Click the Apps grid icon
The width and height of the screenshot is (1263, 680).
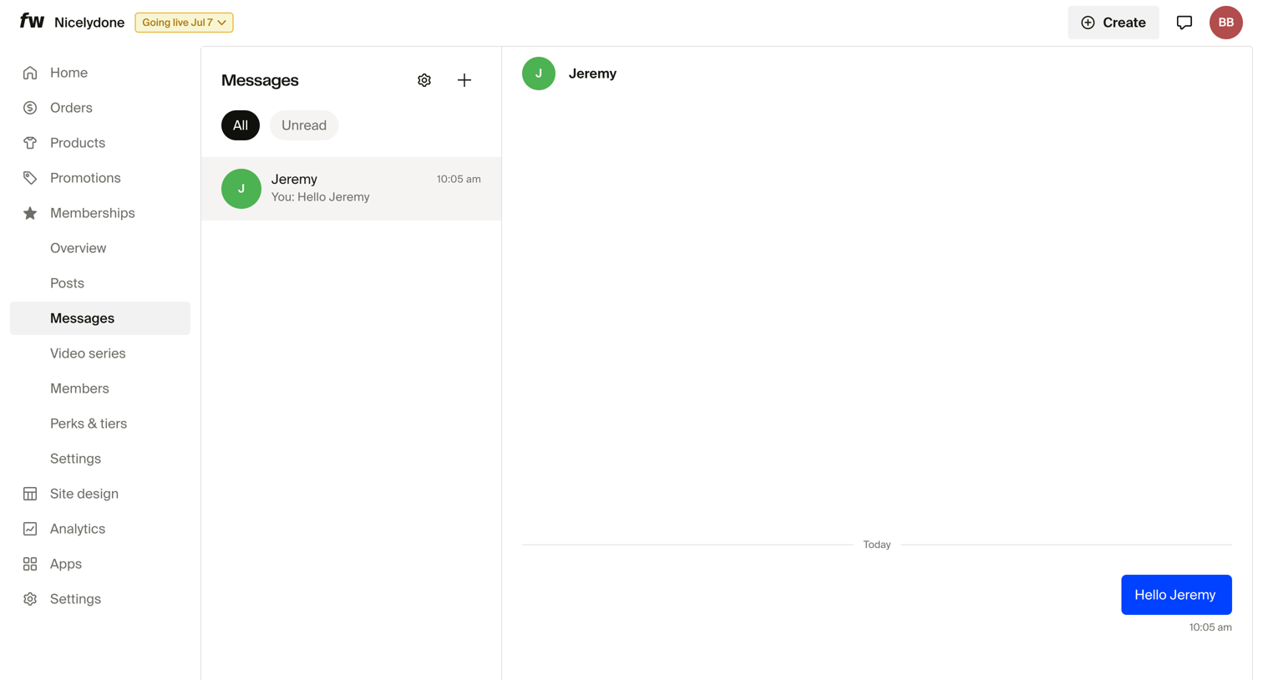click(x=30, y=564)
